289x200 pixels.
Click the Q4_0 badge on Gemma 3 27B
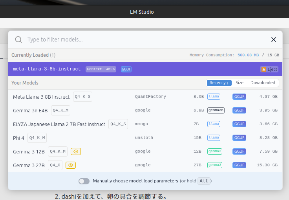[x=55, y=165]
